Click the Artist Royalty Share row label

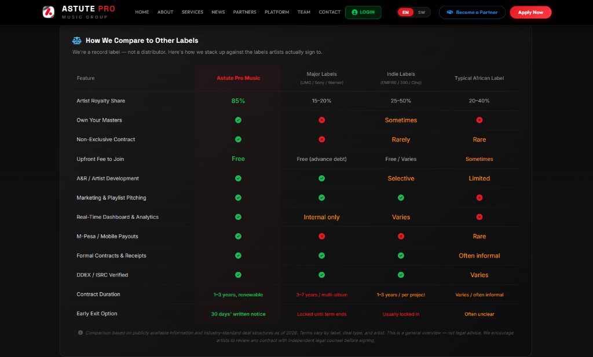pos(101,101)
